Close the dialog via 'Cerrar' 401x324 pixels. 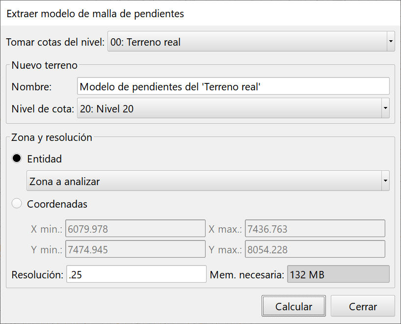pyautogui.click(x=363, y=306)
